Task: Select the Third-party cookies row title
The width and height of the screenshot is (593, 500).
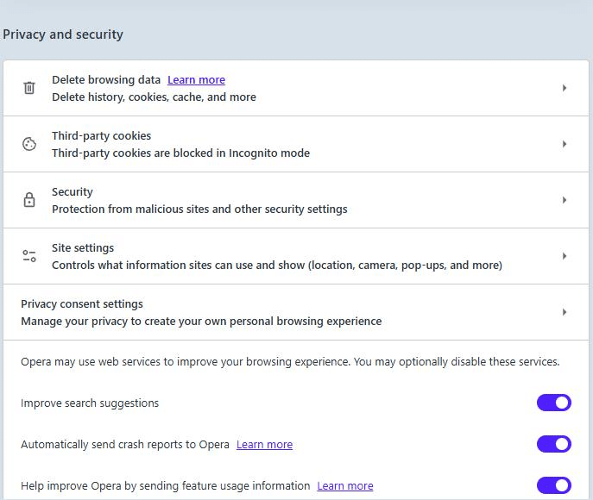Action: [x=101, y=136]
